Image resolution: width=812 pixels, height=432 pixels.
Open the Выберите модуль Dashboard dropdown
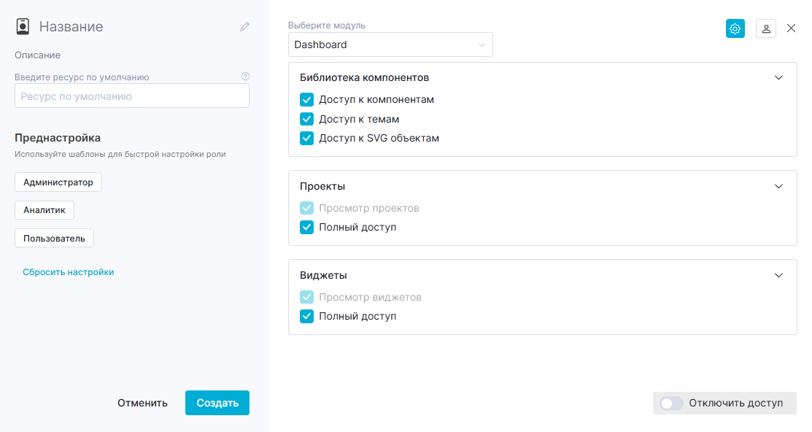click(x=390, y=45)
